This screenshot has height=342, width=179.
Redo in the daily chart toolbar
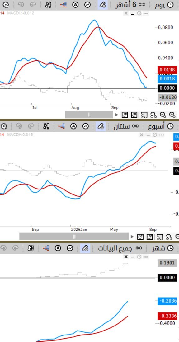33,5
